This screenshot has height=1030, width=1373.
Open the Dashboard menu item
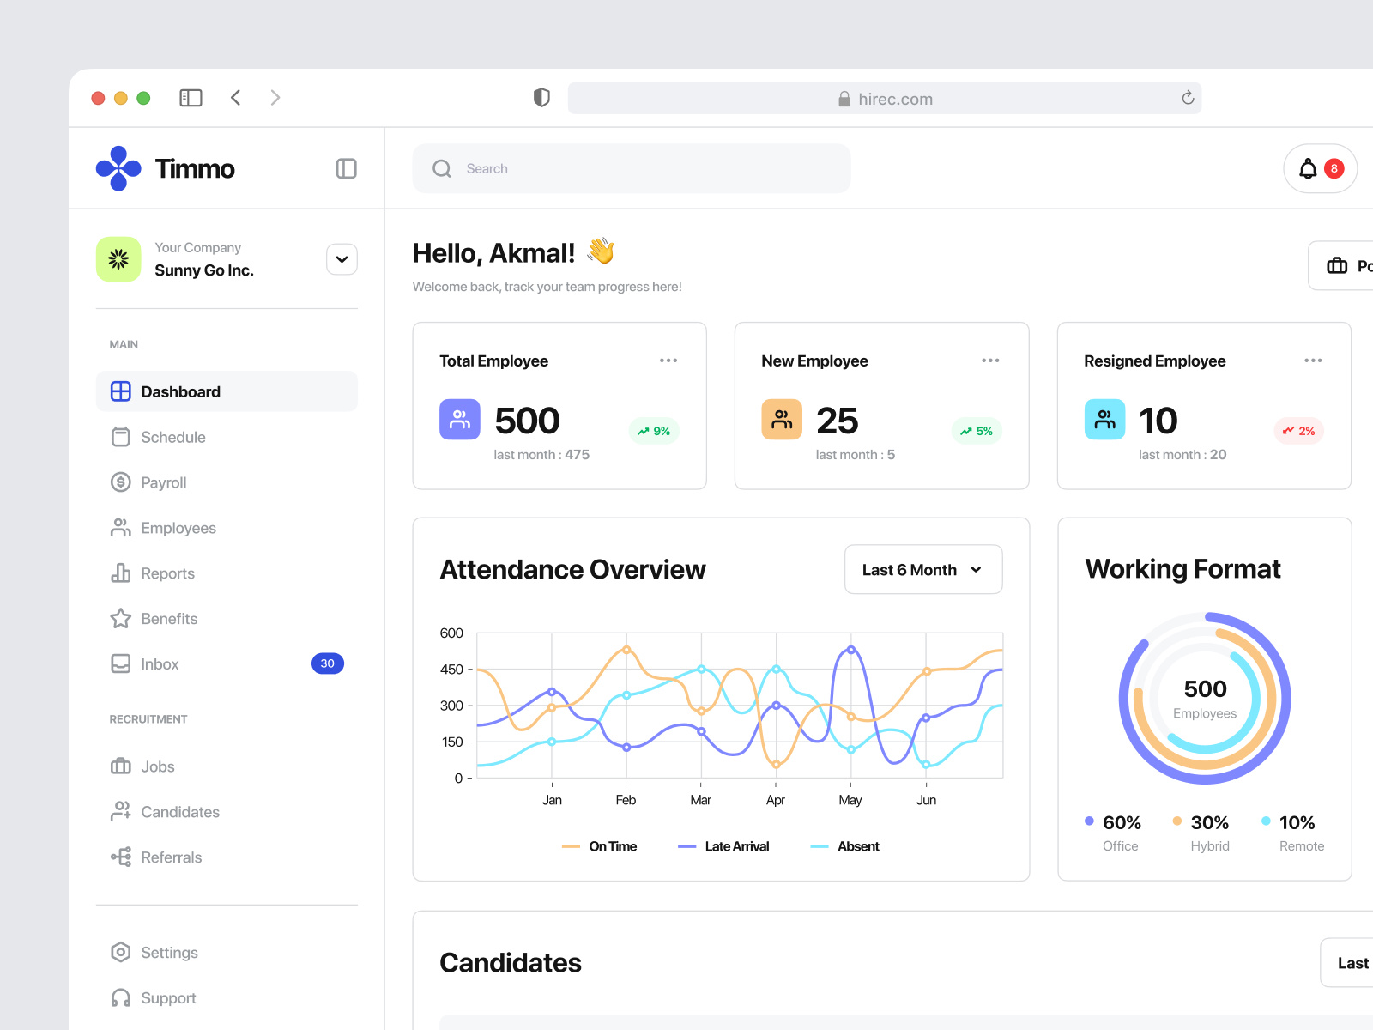(x=227, y=391)
